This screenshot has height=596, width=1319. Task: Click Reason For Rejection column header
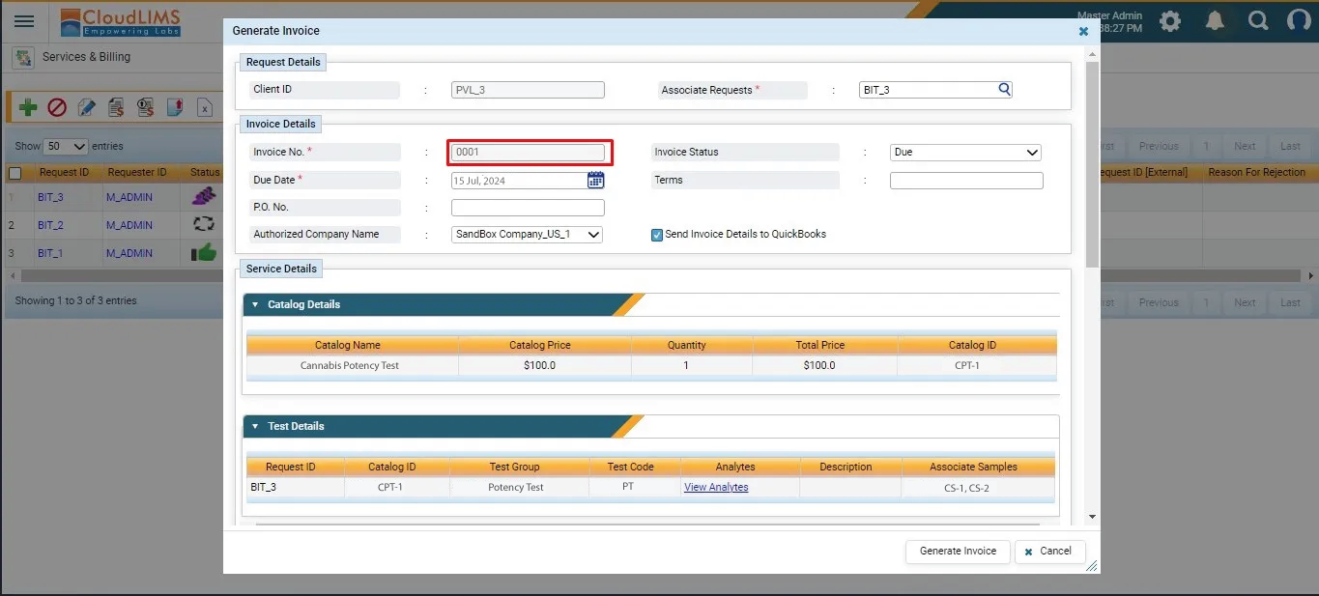[x=1256, y=173]
